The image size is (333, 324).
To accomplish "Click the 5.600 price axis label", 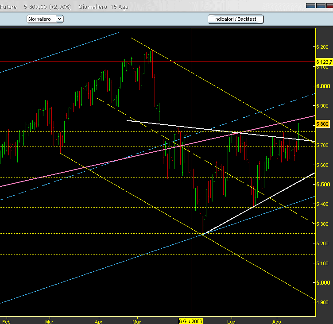I will (322, 165).
